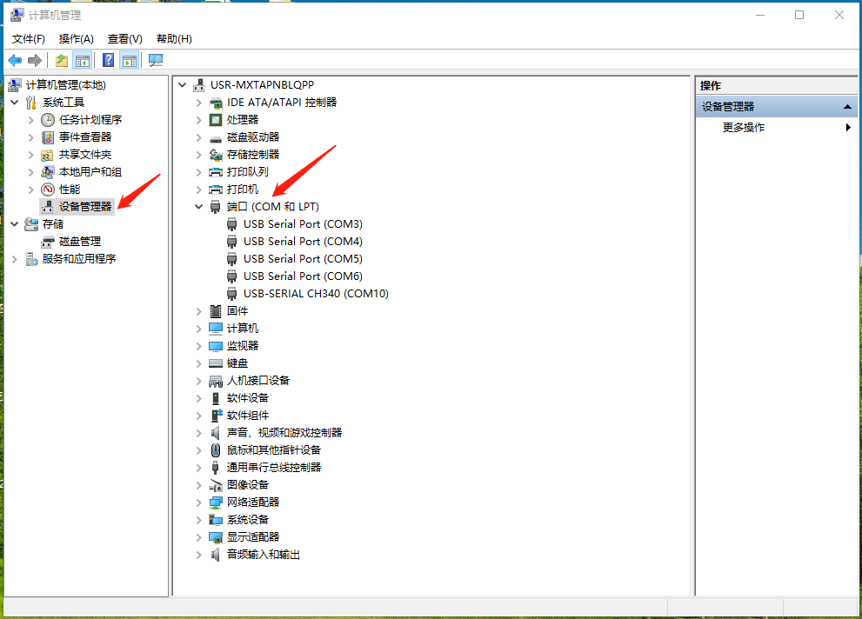
Task: Collapse the 存储 tree node
Action: (15, 224)
